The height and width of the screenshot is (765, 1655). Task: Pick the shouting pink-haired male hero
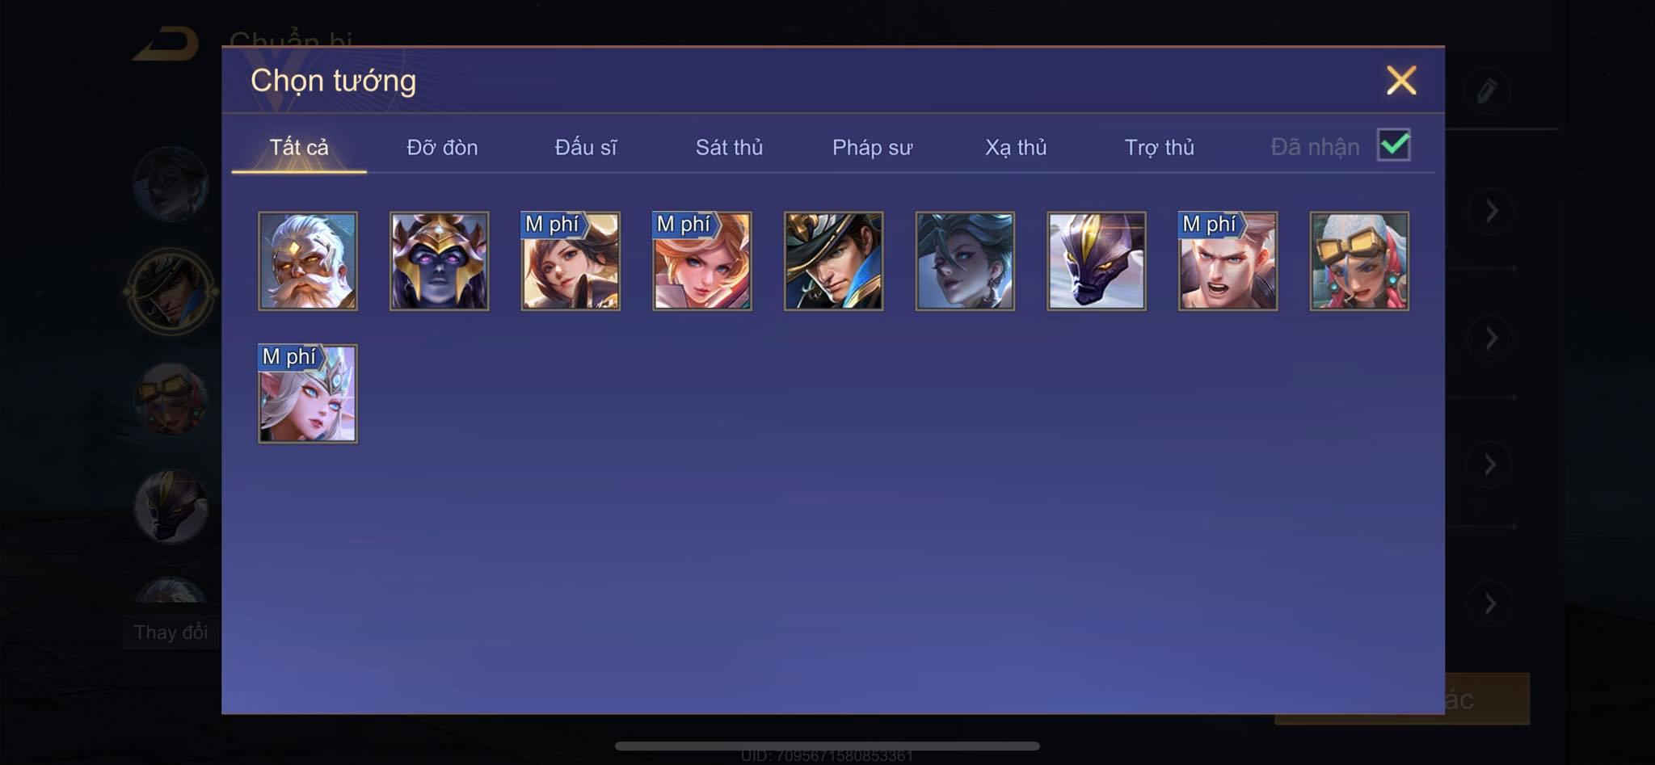coord(1228,261)
